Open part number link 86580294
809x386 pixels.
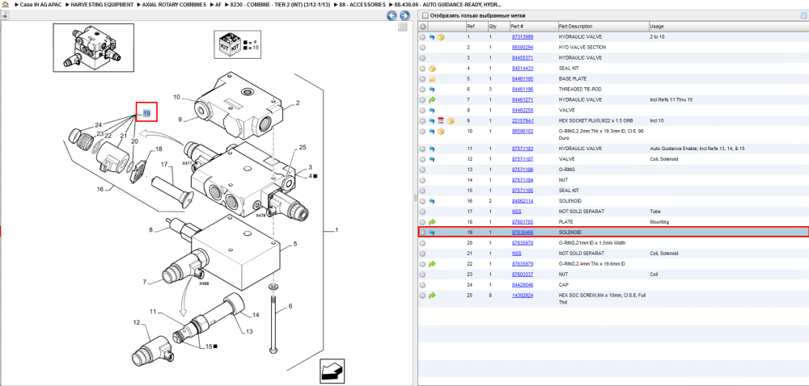522,48
